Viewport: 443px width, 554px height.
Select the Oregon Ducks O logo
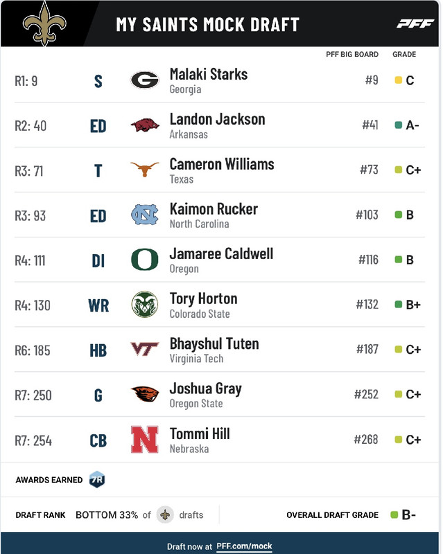[145, 259]
